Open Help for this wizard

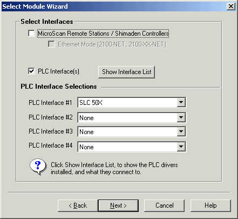click(x=210, y=205)
